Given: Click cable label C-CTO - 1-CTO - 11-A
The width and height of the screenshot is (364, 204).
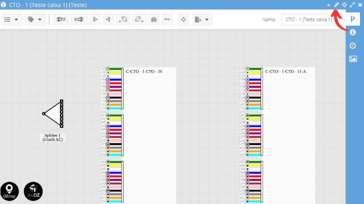Looking at the screenshot, I should coord(286,71).
